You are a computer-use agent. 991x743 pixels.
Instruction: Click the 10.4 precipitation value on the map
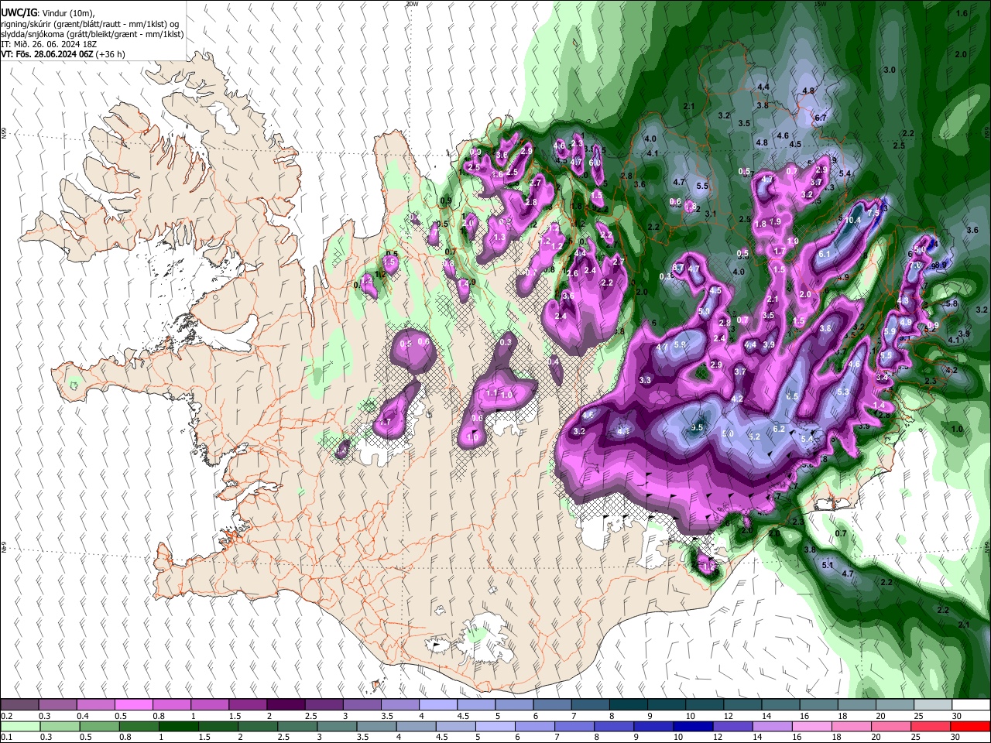[x=852, y=221]
